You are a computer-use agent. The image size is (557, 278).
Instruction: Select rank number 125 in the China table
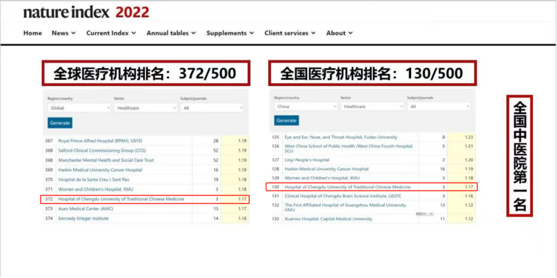click(275, 137)
